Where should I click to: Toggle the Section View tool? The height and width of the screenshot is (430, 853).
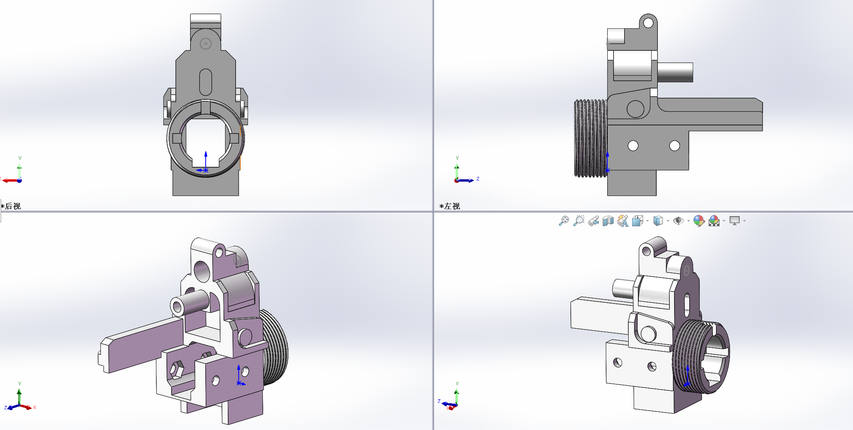608,221
